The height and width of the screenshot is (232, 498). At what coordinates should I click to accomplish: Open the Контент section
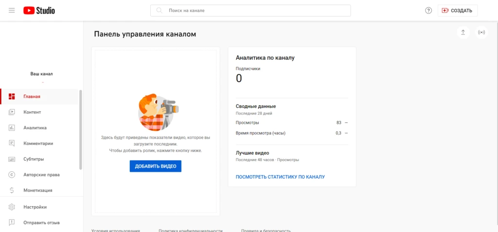pos(39,112)
